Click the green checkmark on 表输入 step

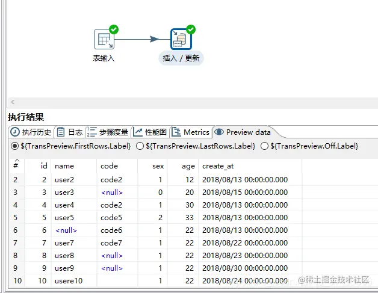pyautogui.click(x=114, y=29)
